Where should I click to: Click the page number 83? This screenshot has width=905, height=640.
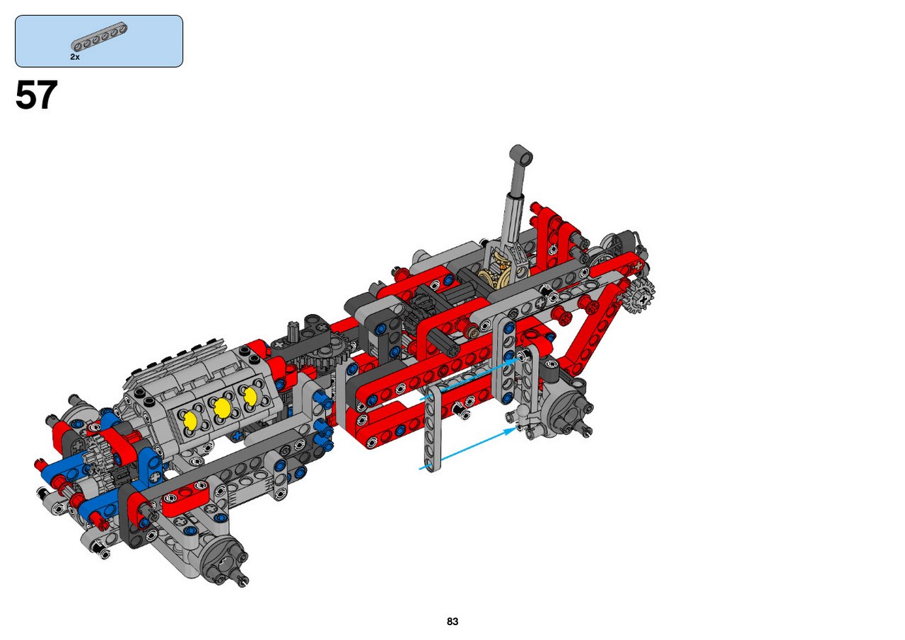pos(452,622)
